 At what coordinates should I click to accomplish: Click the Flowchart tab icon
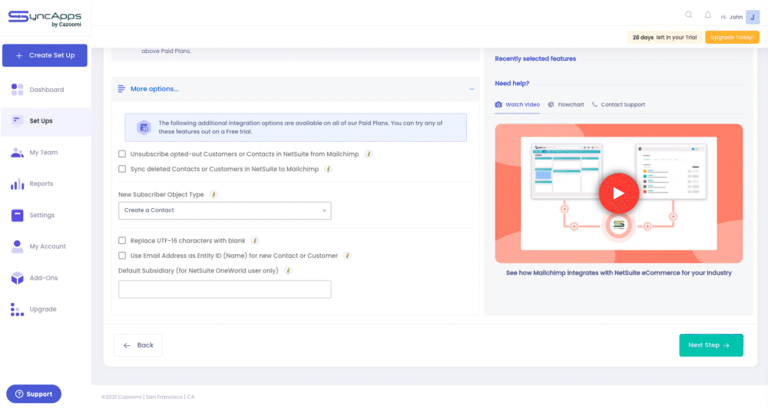click(x=551, y=104)
